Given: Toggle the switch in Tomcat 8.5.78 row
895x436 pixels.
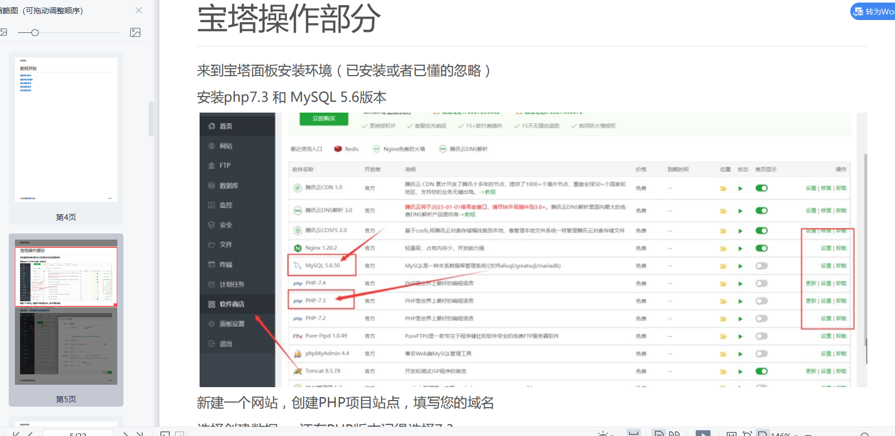Looking at the screenshot, I should pos(761,371).
